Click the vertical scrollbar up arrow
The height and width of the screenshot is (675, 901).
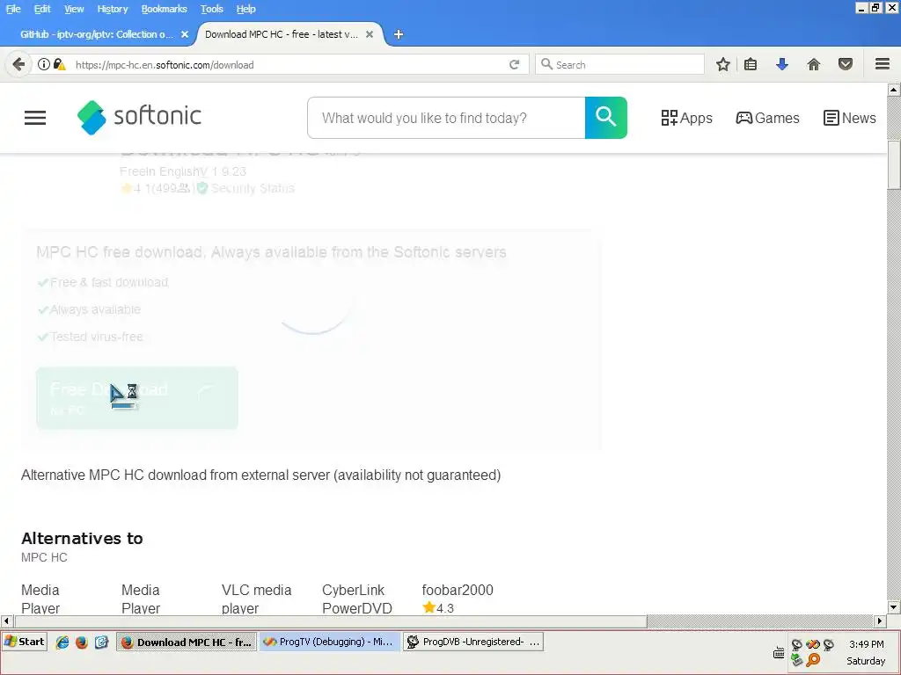tap(894, 90)
